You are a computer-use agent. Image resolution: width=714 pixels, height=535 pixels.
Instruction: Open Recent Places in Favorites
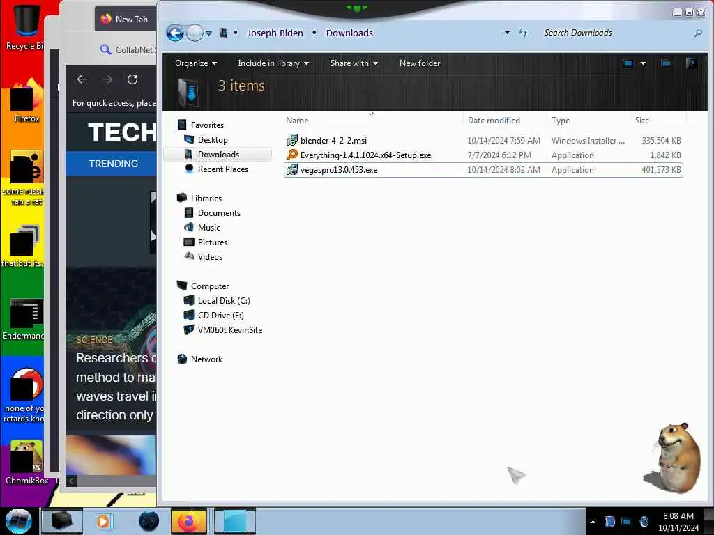pos(222,169)
